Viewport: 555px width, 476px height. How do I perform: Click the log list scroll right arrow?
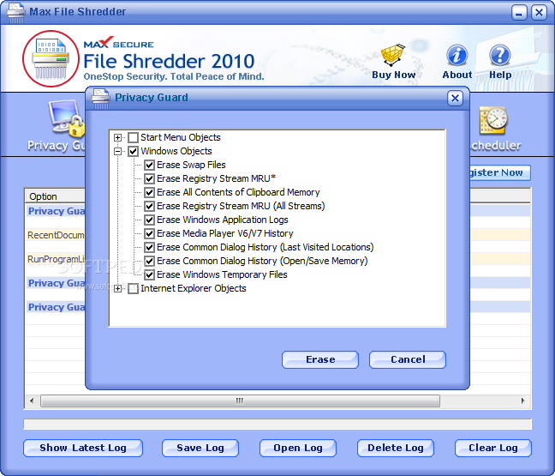click(x=522, y=401)
